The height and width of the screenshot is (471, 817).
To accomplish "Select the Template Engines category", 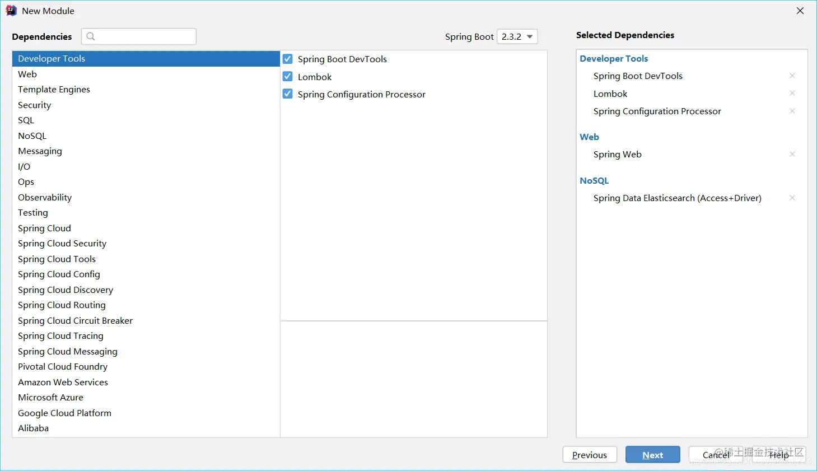I will [146, 90].
